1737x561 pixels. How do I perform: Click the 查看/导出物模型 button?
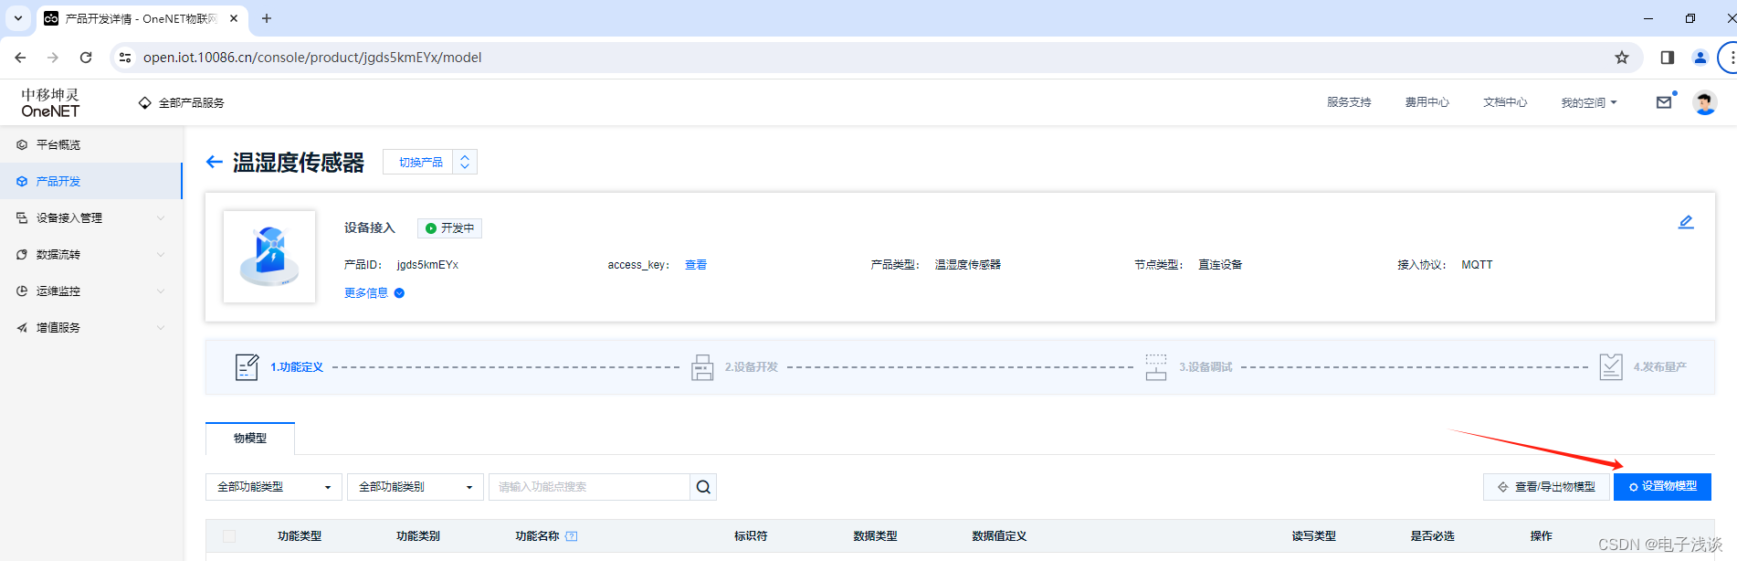1546,487
